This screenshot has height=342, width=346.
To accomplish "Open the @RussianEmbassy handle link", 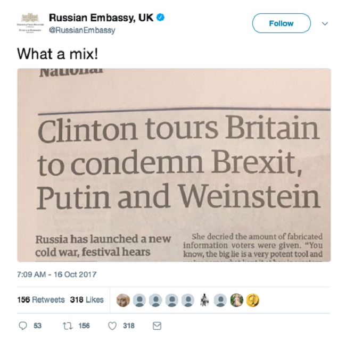I will click(82, 30).
